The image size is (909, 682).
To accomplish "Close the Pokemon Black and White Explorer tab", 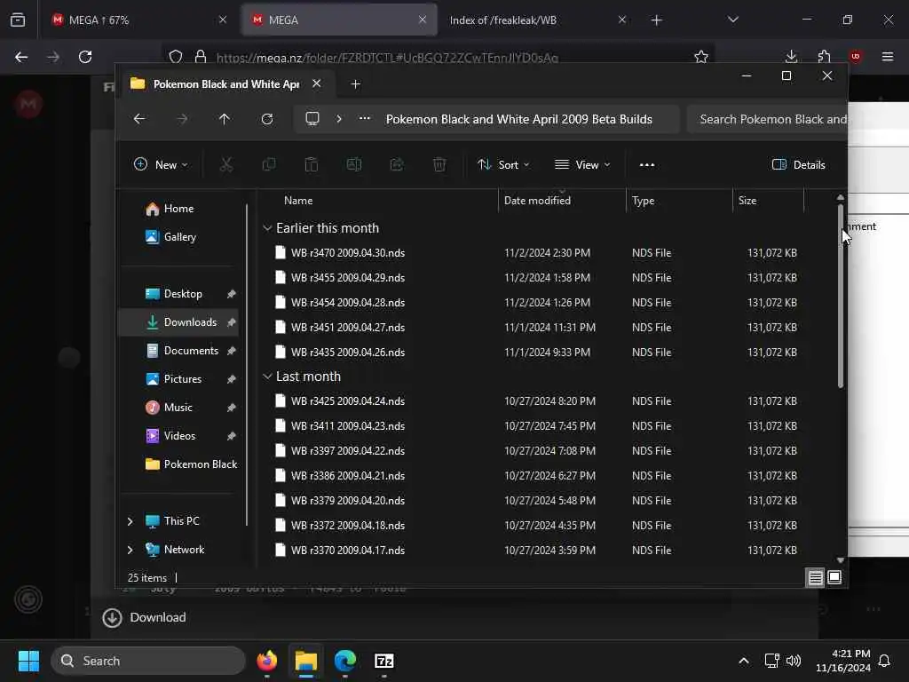I will tap(317, 83).
